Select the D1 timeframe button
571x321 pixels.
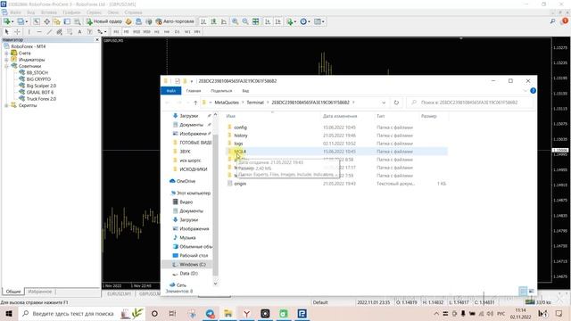coord(177,32)
